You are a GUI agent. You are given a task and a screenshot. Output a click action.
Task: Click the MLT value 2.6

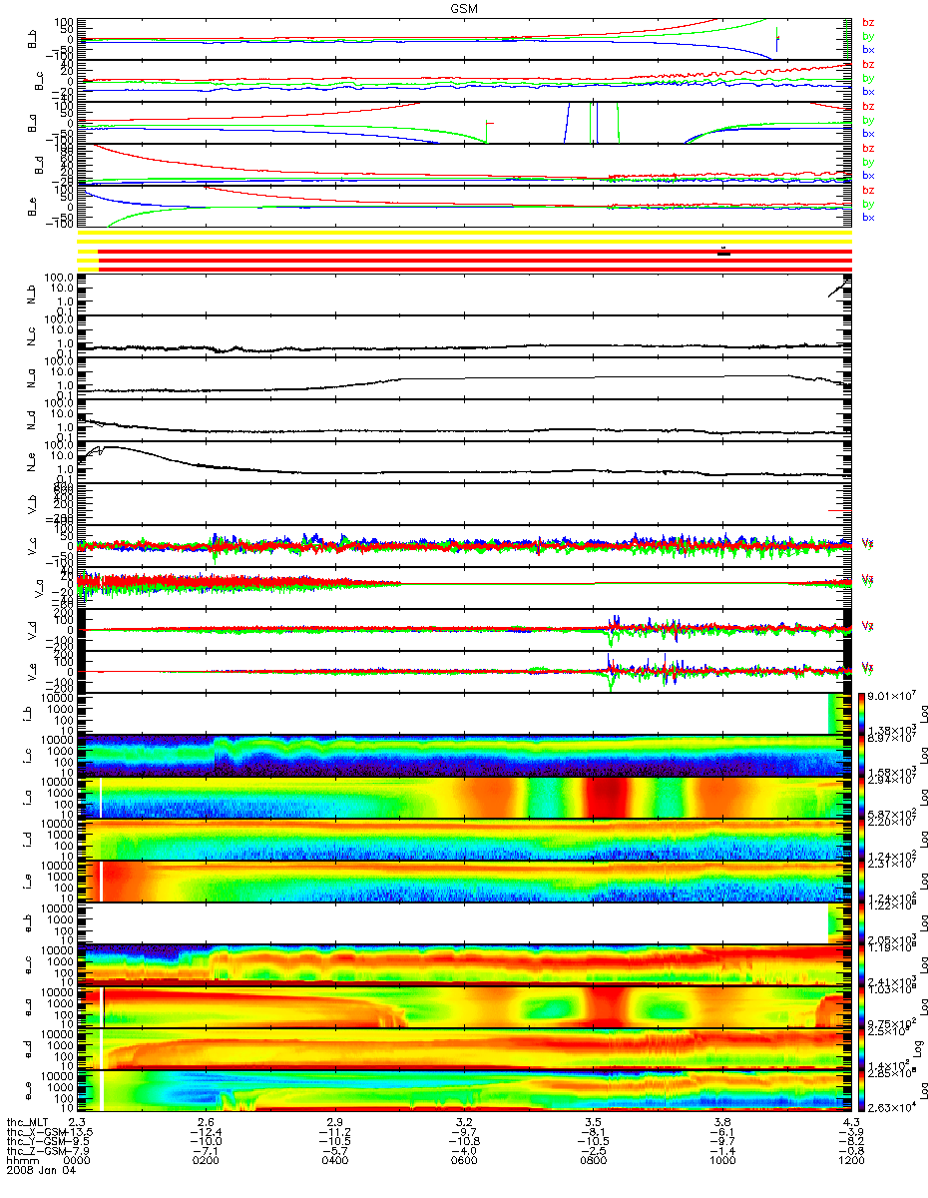coord(208,1122)
